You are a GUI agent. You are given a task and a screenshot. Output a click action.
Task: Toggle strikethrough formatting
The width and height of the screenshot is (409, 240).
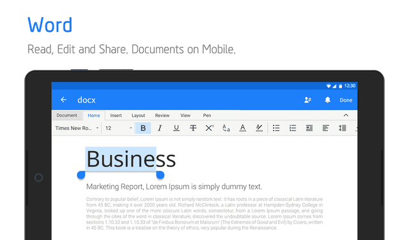pyautogui.click(x=193, y=128)
